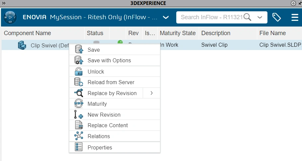The image size is (302, 161).
Task: Click the 3DEXPERIENCE compass icon
Action: tap(10, 17)
